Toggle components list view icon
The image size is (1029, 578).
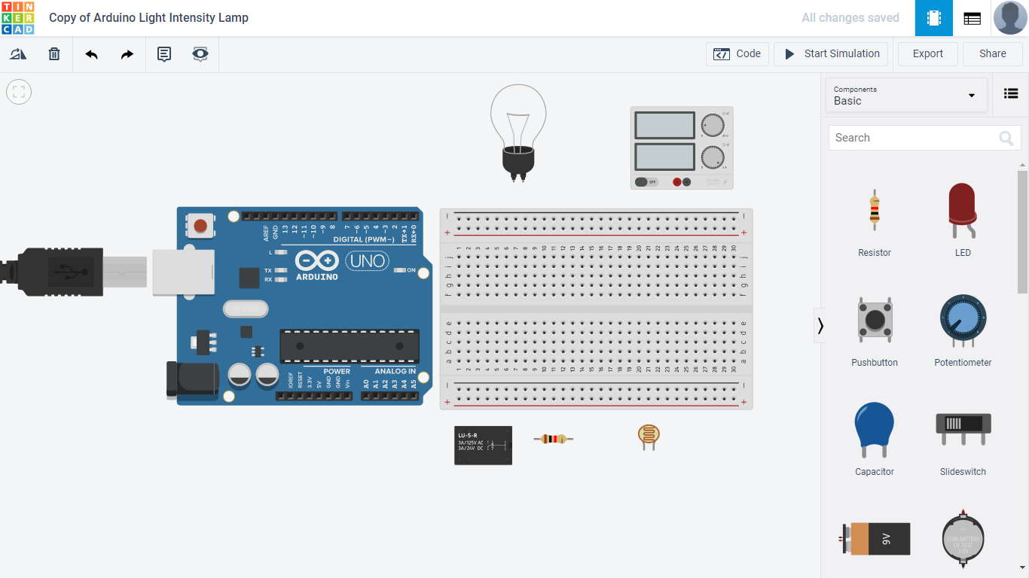point(1011,94)
